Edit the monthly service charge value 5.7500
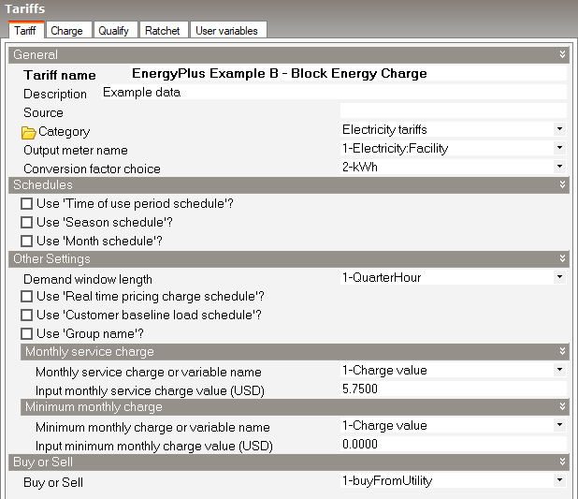This screenshot has height=499, width=578. (x=454, y=389)
